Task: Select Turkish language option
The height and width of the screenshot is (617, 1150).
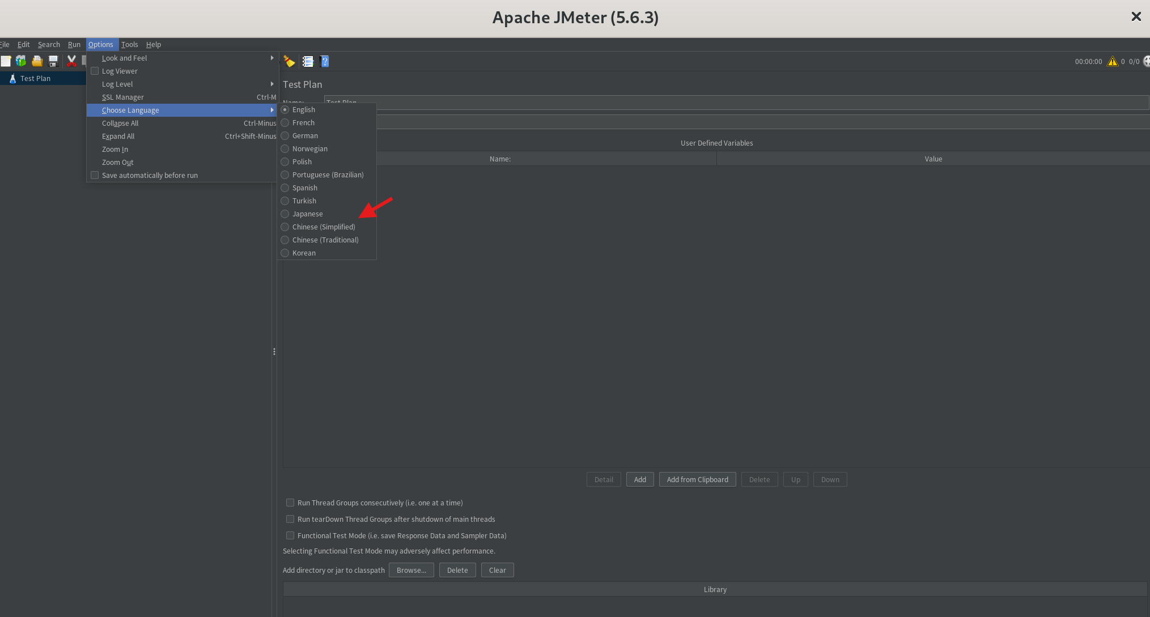Action: (326, 201)
